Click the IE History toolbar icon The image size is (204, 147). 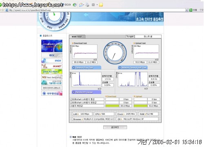point(75,5)
